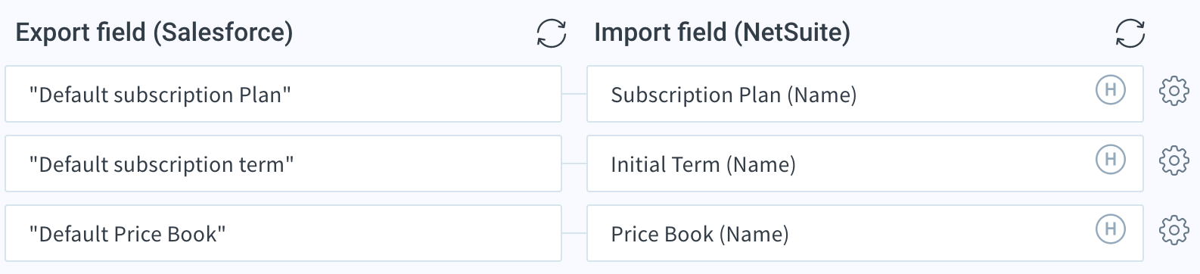The height and width of the screenshot is (274, 1200).
Task: Open settings gear for Initial Term mapping
Action: (x=1174, y=160)
